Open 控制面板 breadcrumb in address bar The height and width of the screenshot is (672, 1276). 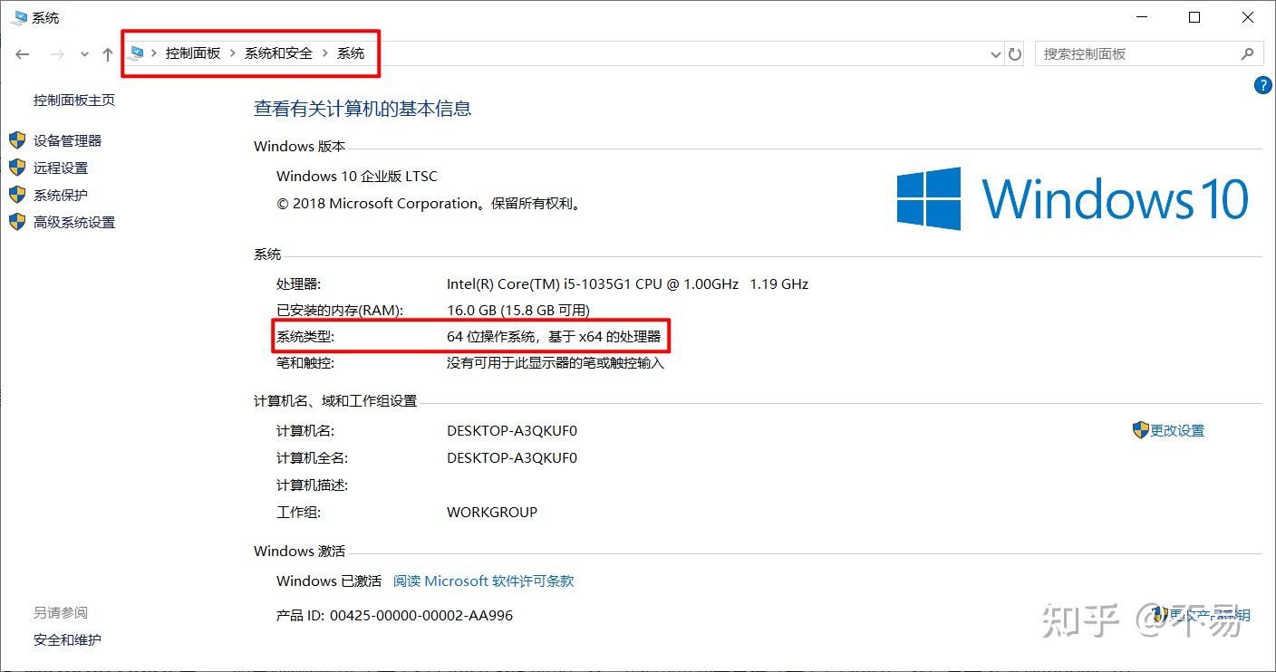192,53
